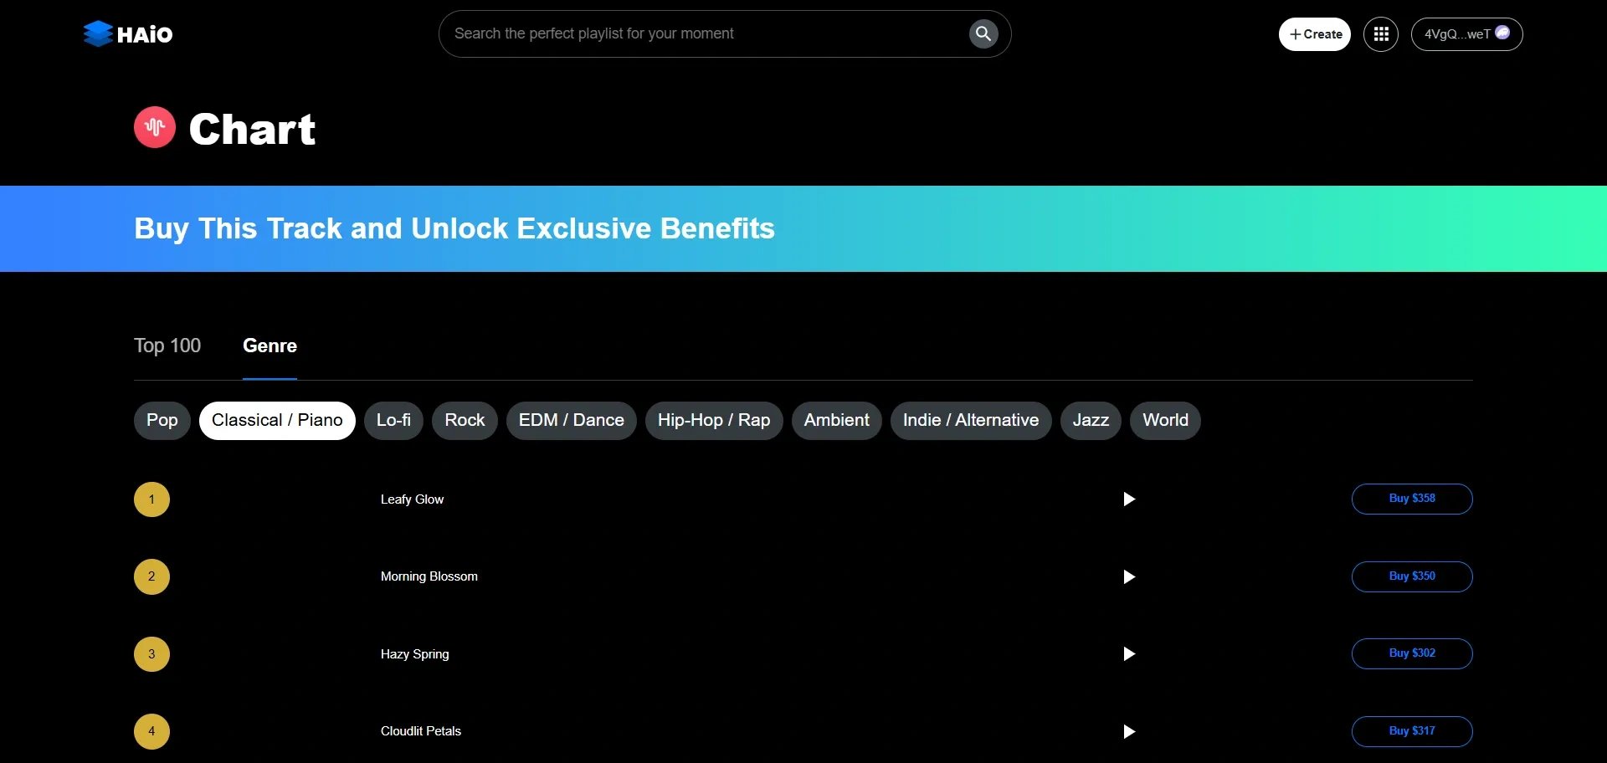Buy Leafy Glow for $358
This screenshot has height=763, width=1607.
pyautogui.click(x=1412, y=499)
